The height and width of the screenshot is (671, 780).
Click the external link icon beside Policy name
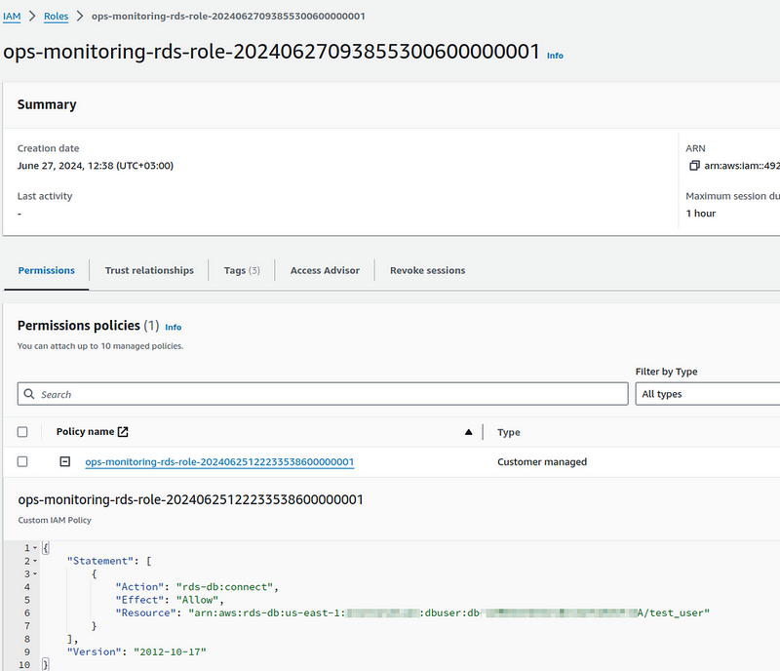click(x=123, y=432)
